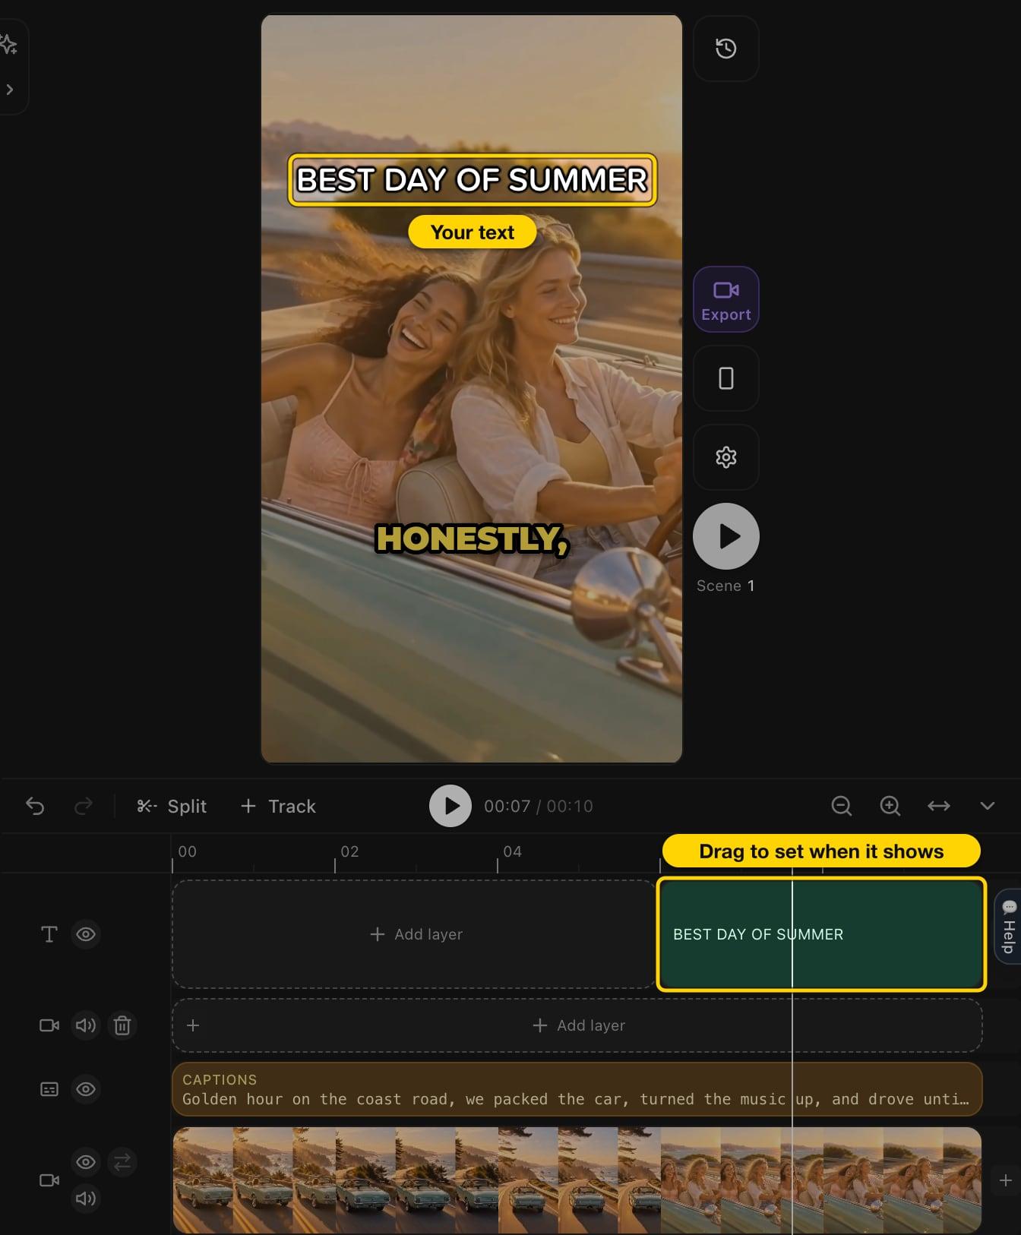The width and height of the screenshot is (1021, 1235).
Task: Select the BEST DAY OF SUMMER timeline clip
Action: tap(821, 934)
